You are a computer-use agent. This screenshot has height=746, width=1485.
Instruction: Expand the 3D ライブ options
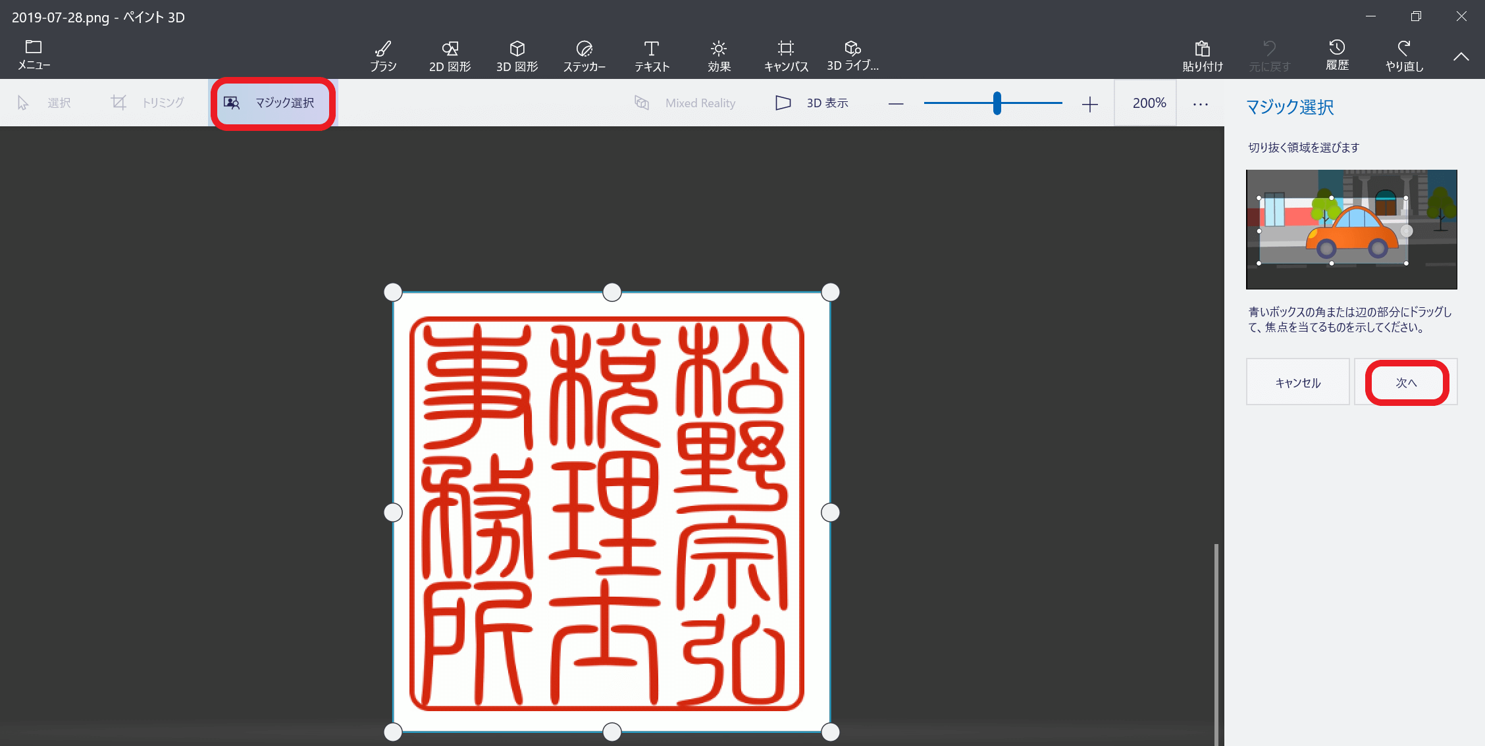pyautogui.click(x=852, y=54)
